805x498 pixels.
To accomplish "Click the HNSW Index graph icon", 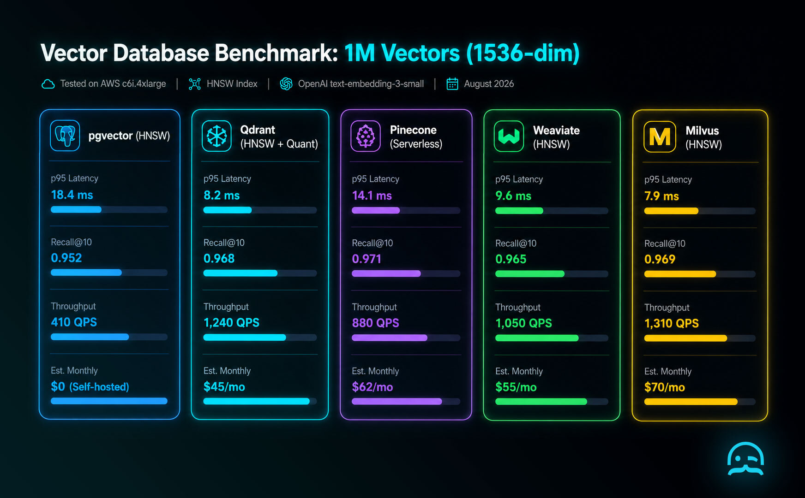I will tap(195, 84).
